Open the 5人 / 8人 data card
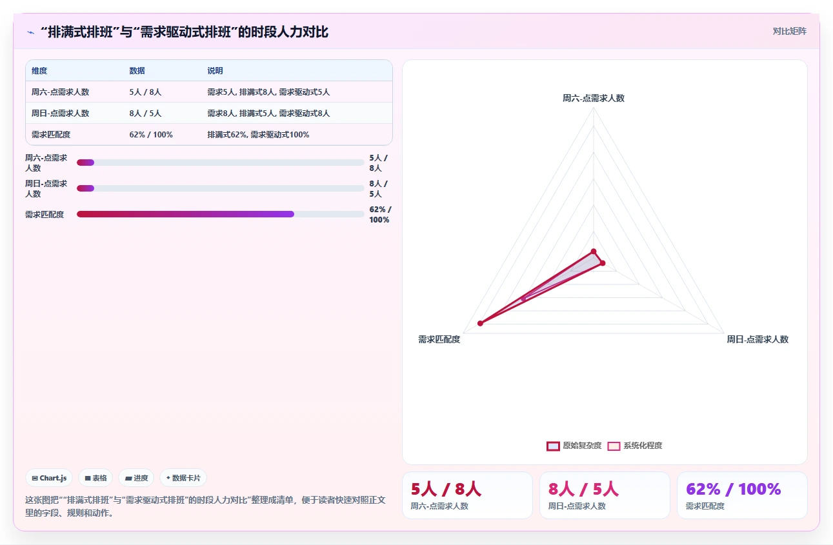This screenshot has width=833, height=545. click(467, 495)
